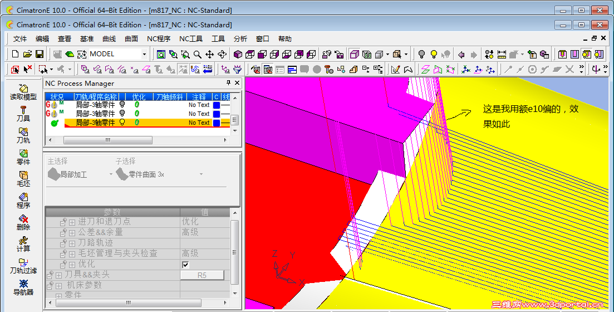614x312 pixels.
Task: Click the R5 tool button
Action: click(202, 275)
